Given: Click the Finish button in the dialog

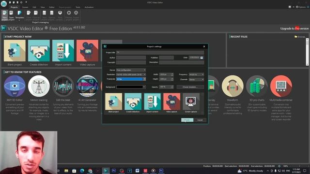Looking at the screenshot, I should 187,120.
